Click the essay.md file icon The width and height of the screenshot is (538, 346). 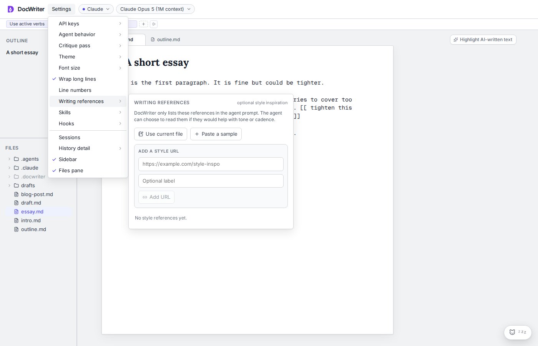pos(17,212)
